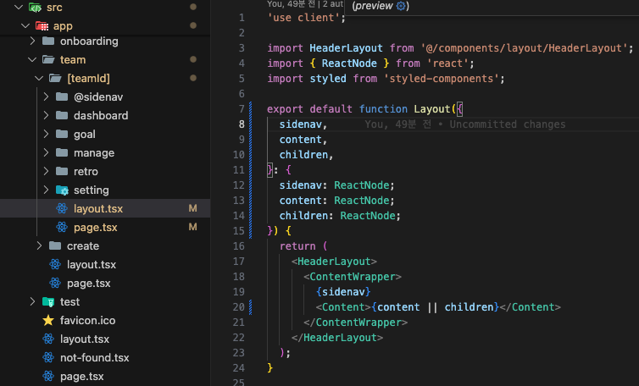Click the HeaderLayout import path string
This screenshot has height=386, width=639.
524,48
